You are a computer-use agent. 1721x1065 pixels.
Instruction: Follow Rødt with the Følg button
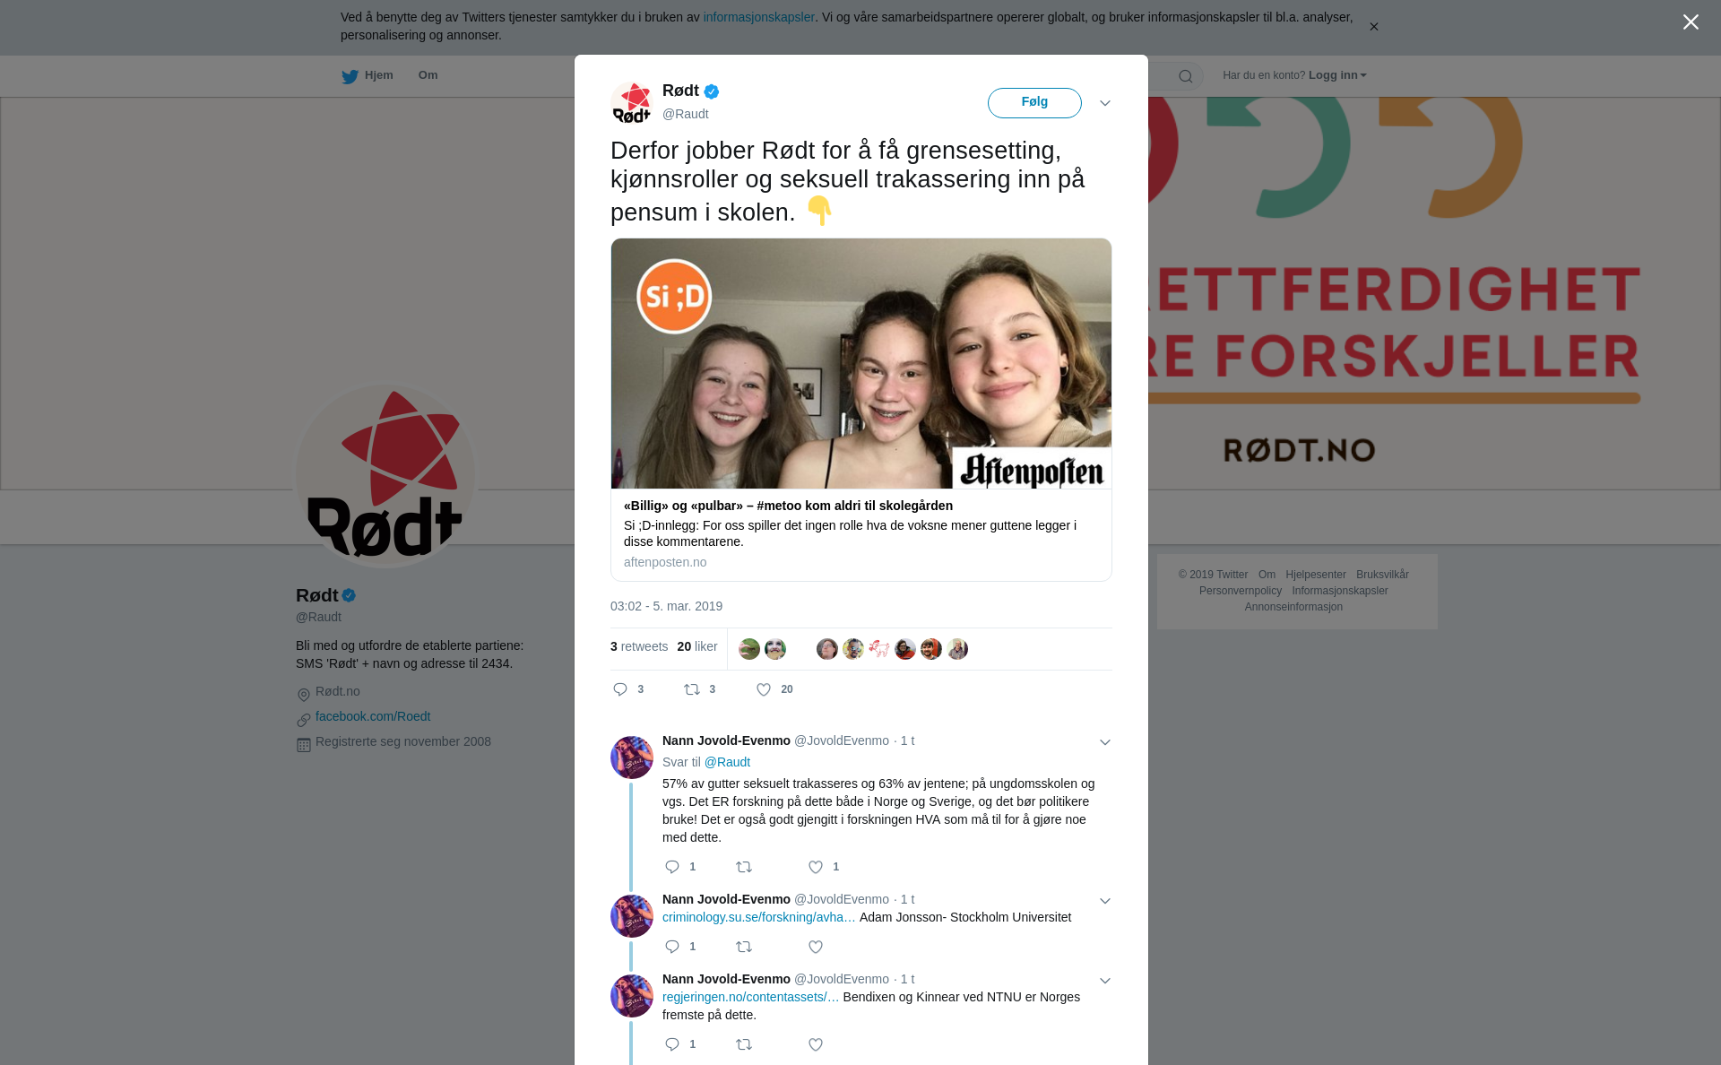pyautogui.click(x=1034, y=102)
